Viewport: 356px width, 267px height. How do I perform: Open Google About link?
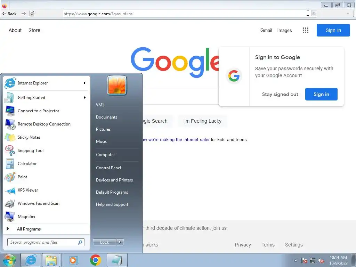[15, 30]
